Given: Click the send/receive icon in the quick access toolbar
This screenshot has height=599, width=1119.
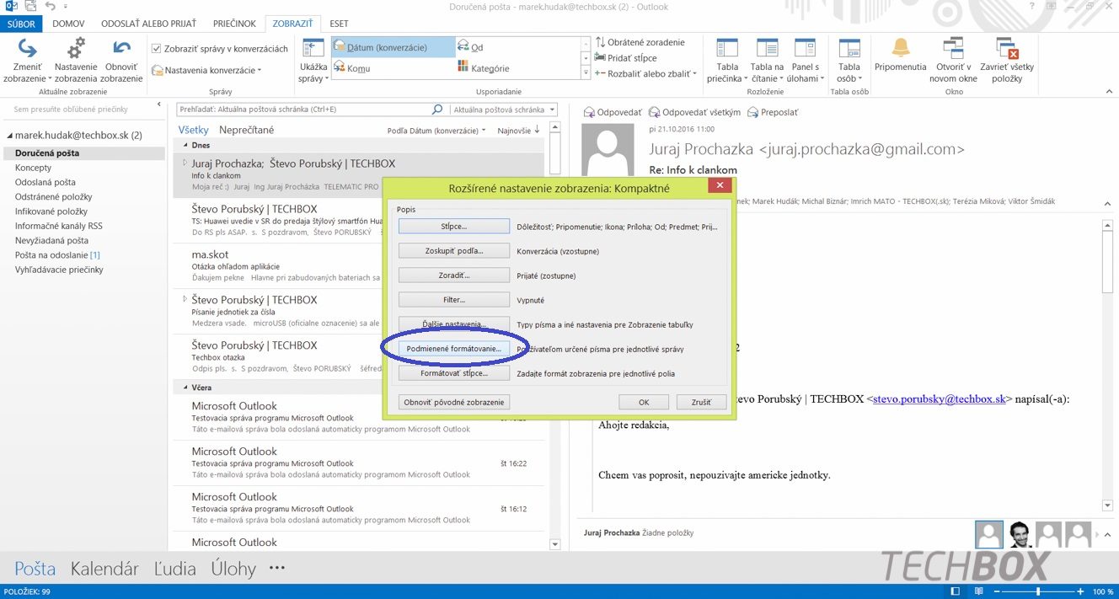Looking at the screenshot, I should pos(32,7).
